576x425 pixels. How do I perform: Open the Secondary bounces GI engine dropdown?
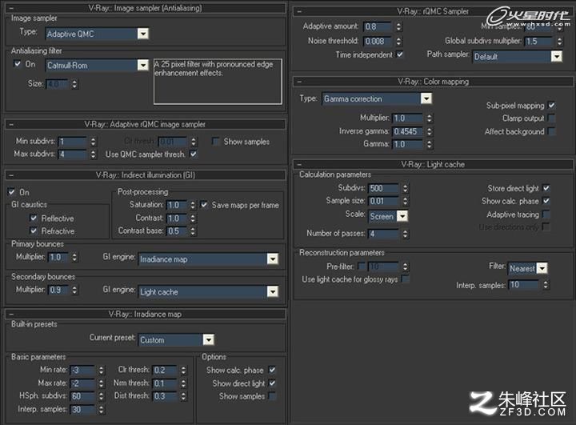pos(208,292)
